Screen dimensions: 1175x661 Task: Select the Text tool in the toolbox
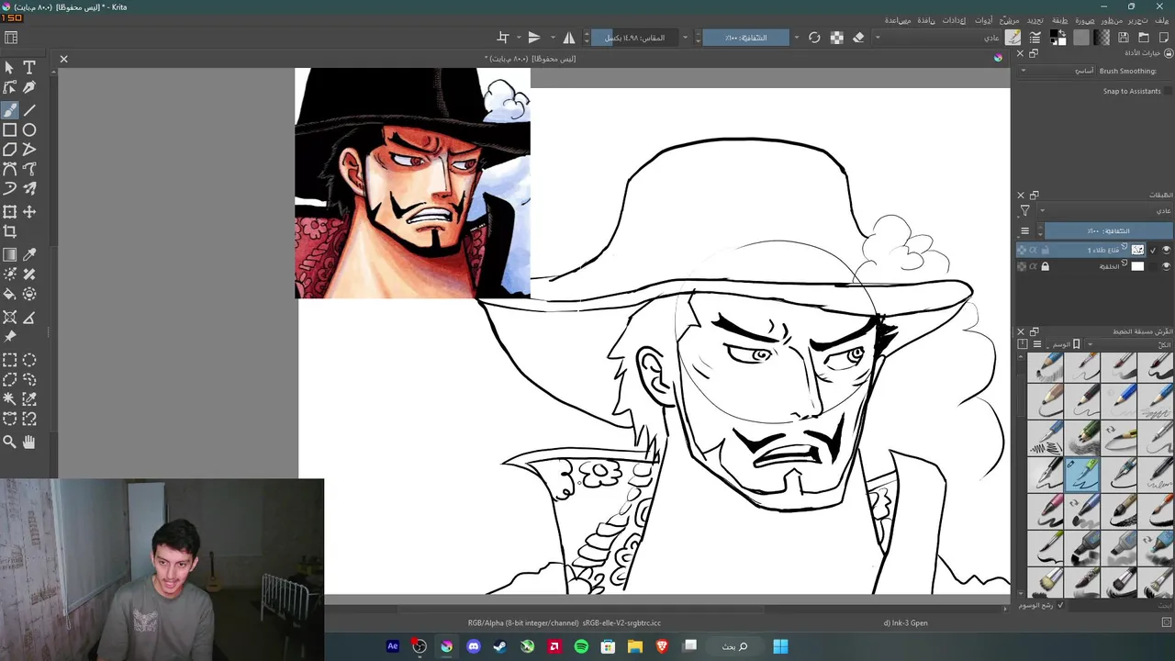click(29, 68)
